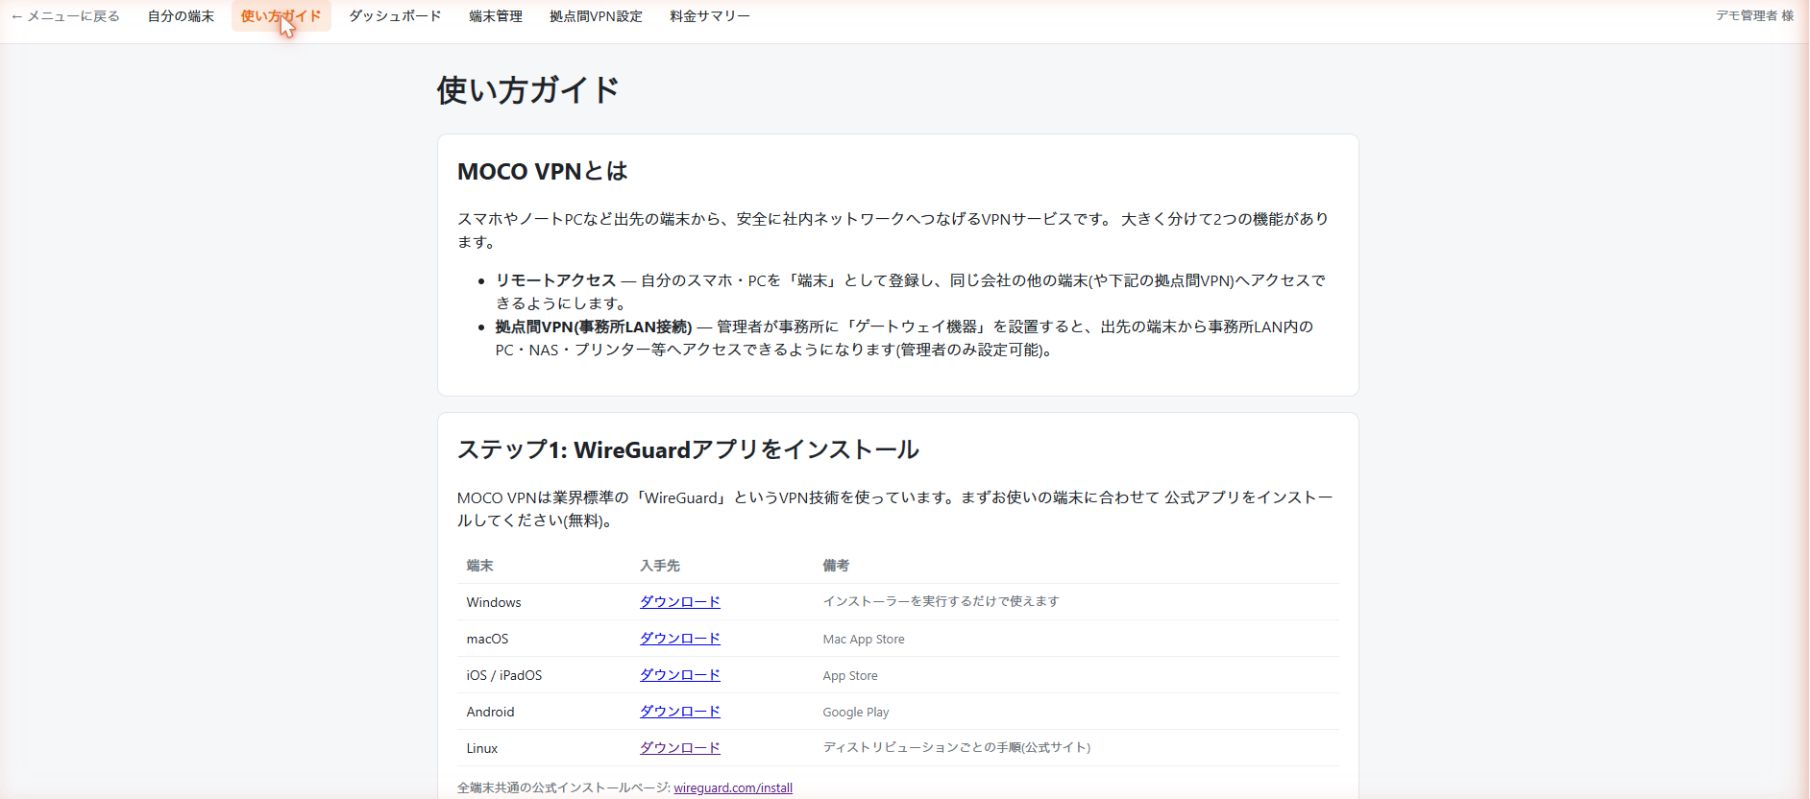
Task: Open the 料金サマリー tab
Action: pos(710,16)
